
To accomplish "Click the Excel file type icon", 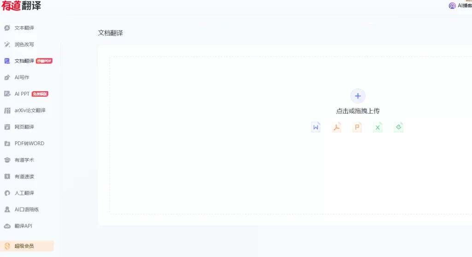I will point(378,127).
